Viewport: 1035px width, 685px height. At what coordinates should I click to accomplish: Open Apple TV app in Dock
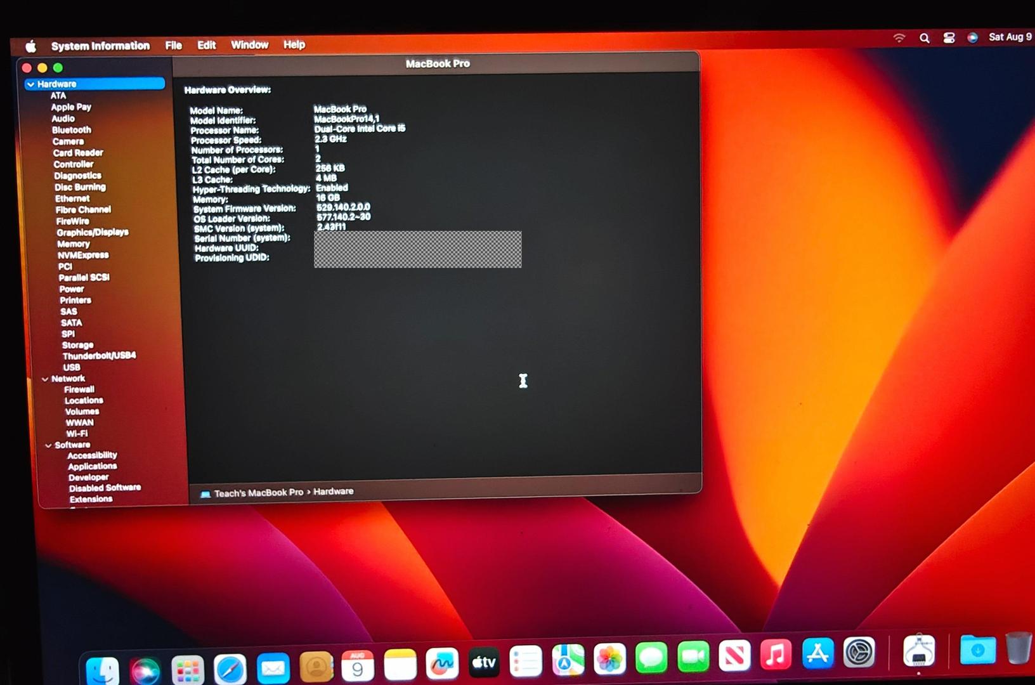pos(484,663)
